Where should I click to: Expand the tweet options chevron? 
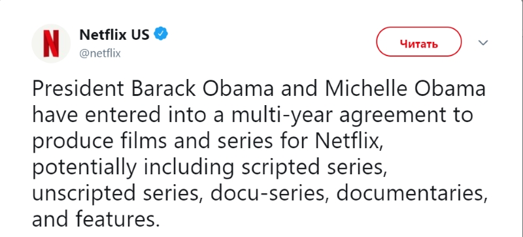(483, 42)
